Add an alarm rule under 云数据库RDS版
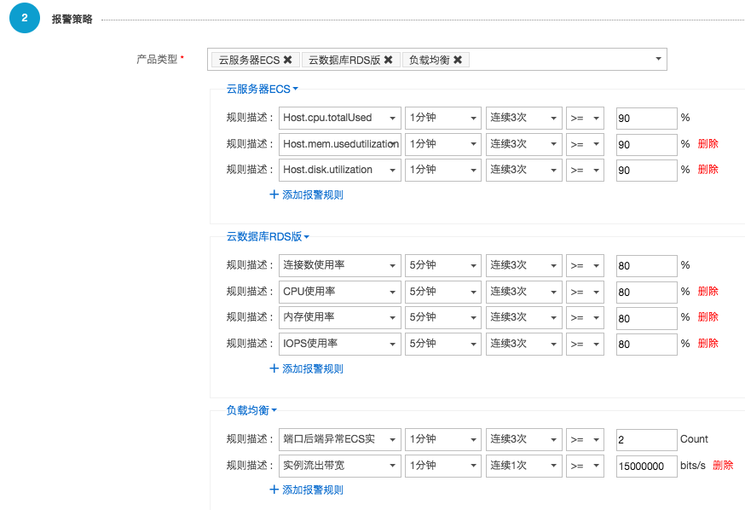Screen dimensions: 745x510 (307, 368)
